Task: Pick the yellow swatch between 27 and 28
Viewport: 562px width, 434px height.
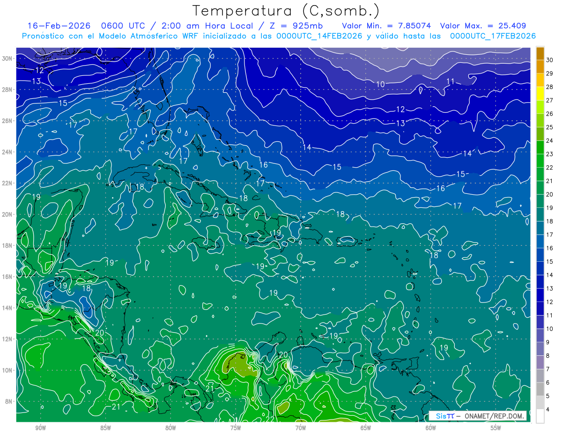Action: (540, 94)
